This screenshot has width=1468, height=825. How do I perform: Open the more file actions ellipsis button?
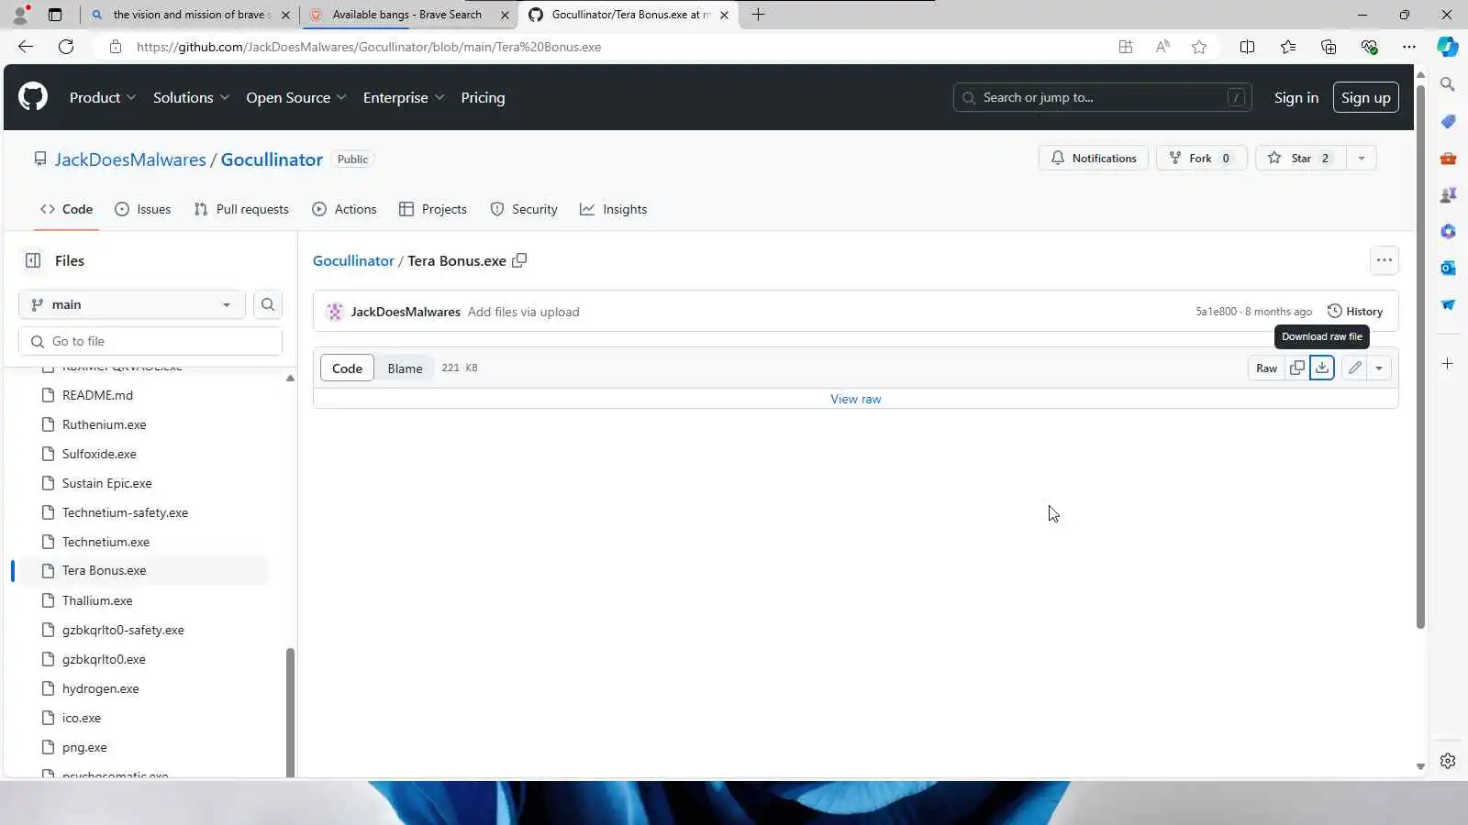1384,260
